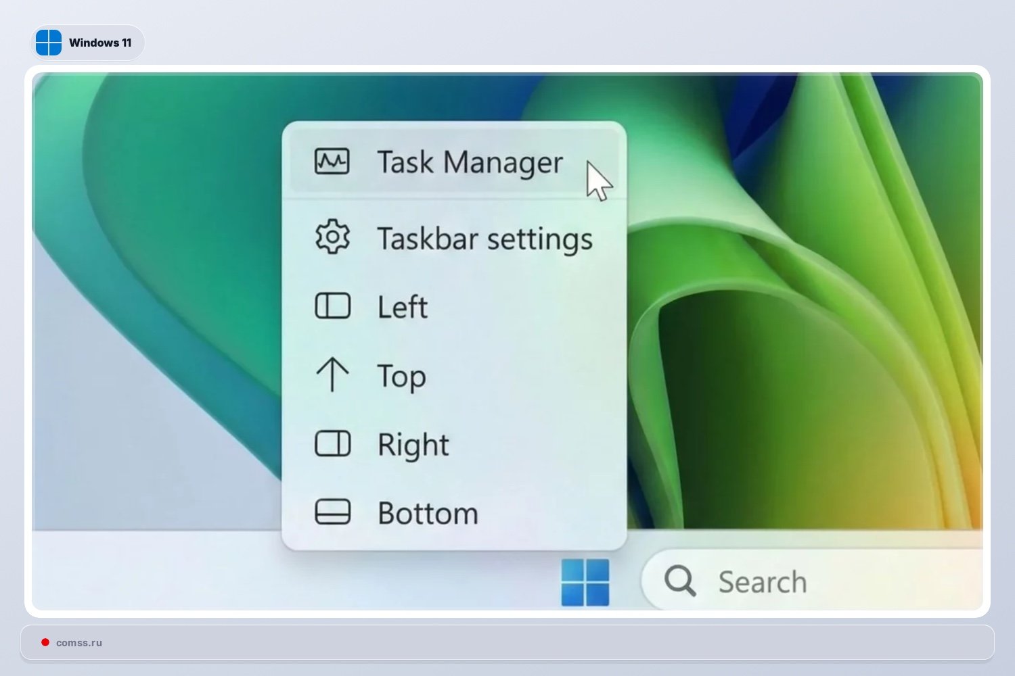Click the Task Manager performance graph icon
The width and height of the screenshot is (1015, 676).
pos(333,161)
